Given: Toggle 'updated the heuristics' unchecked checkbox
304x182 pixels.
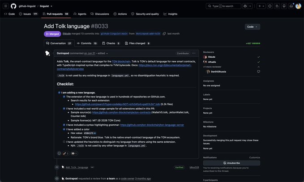Looking at the screenshot, I should click(x=64, y=142).
